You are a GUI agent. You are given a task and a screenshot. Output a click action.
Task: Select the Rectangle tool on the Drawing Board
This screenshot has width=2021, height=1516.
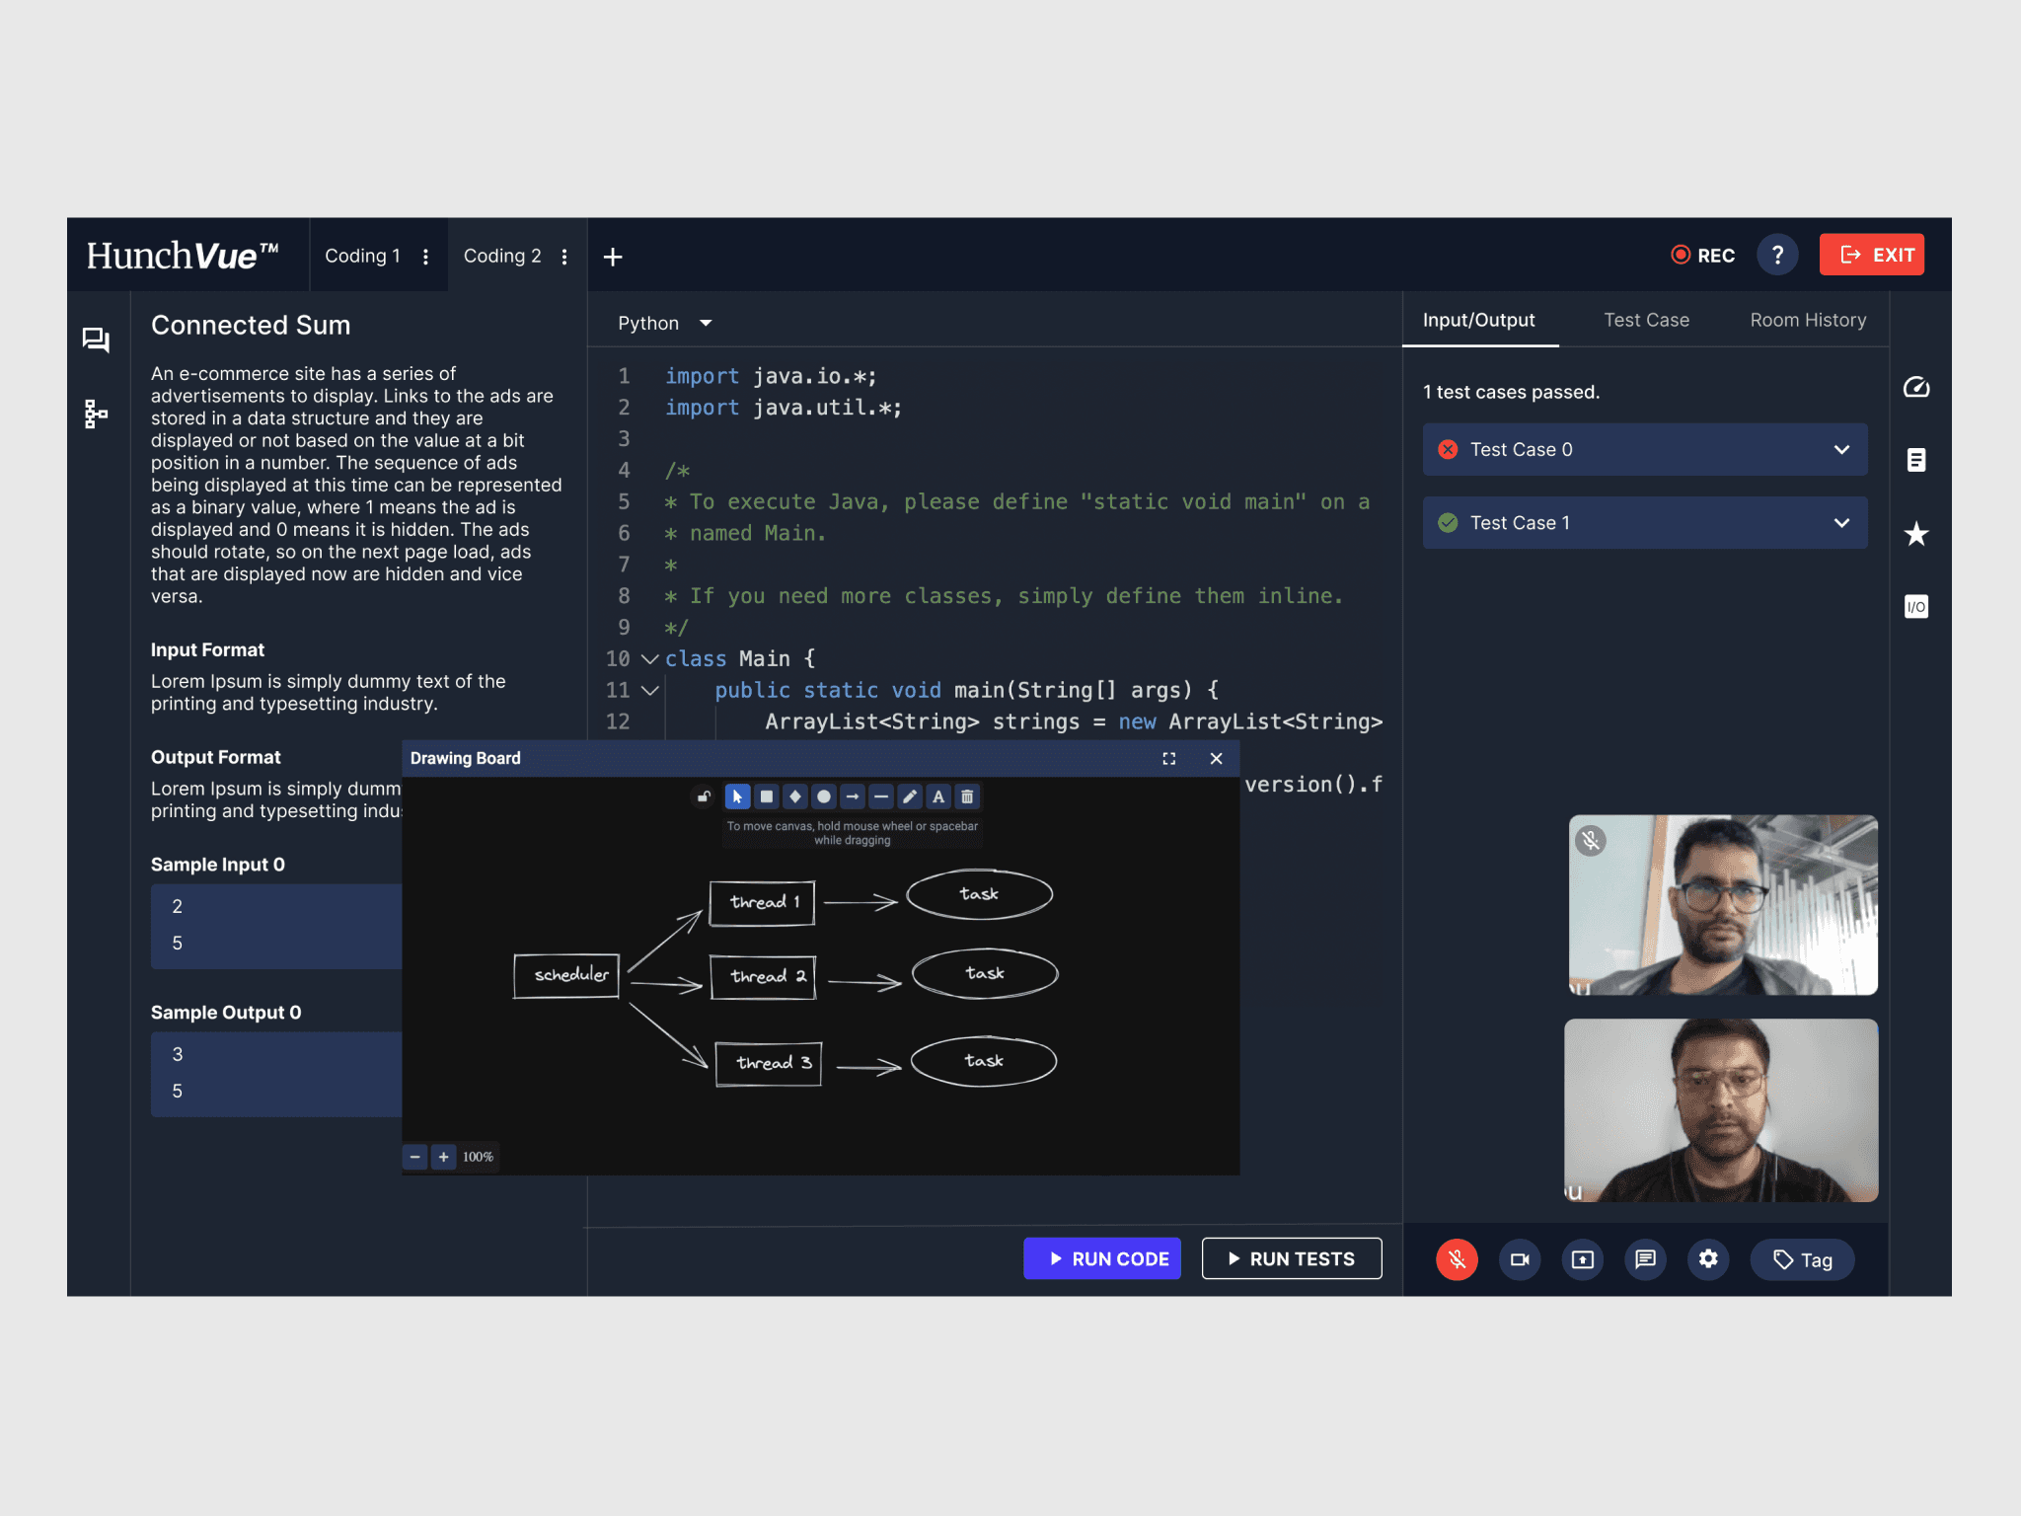(767, 796)
